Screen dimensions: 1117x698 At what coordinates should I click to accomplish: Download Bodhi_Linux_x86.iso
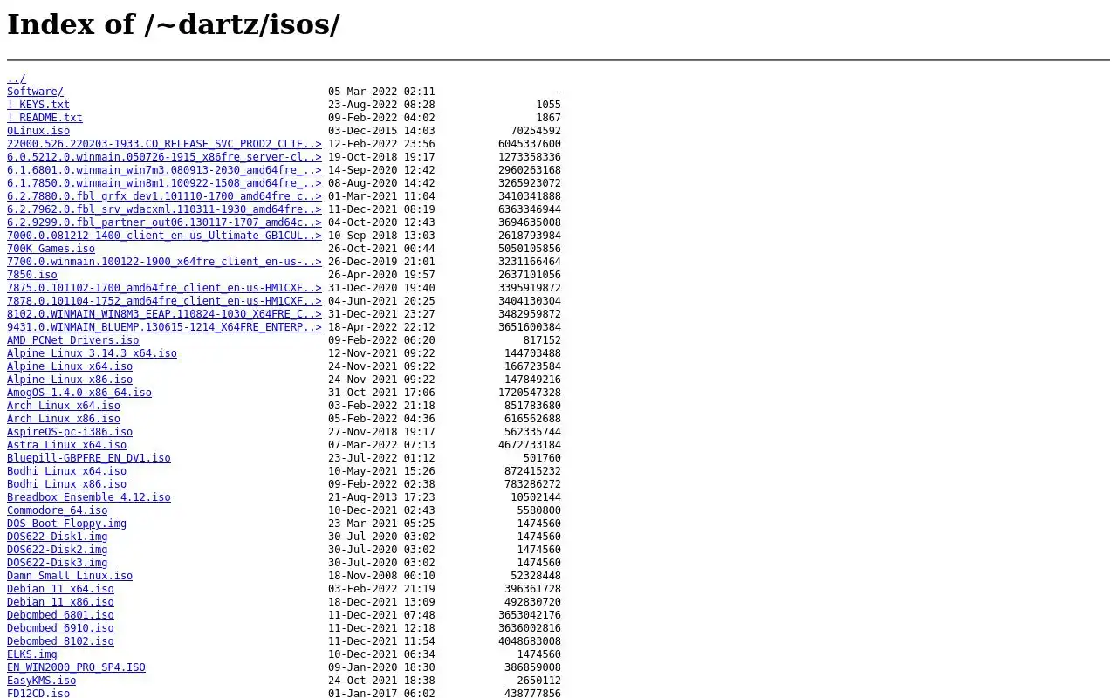(66, 484)
